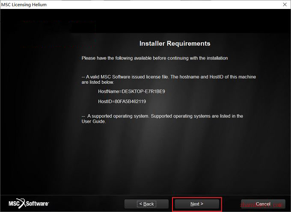Click the supported operating system sentence
The image size is (291, 212).
(162, 118)
